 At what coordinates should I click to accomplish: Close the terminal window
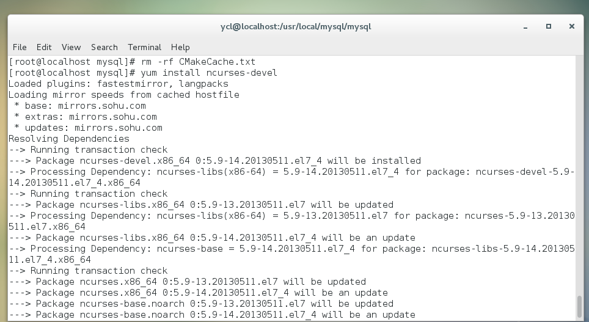[572, 26]
